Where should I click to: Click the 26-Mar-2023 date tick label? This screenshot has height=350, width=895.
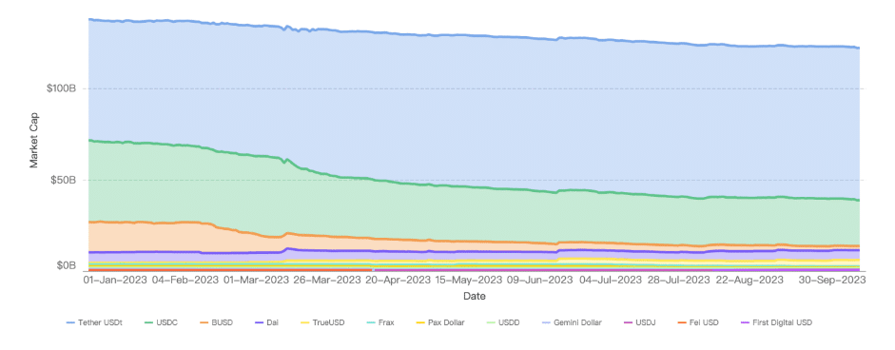[329, 281]
